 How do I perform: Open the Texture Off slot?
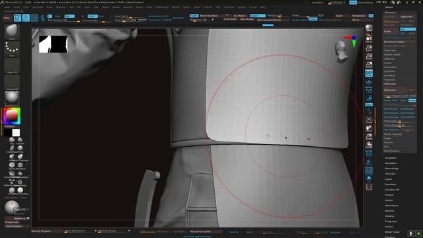click(12, 82)
